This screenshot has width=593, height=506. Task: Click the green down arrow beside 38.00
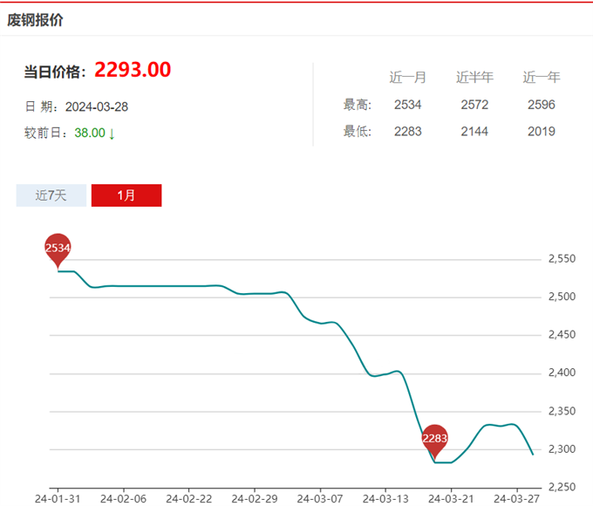(x=112, y=133)
